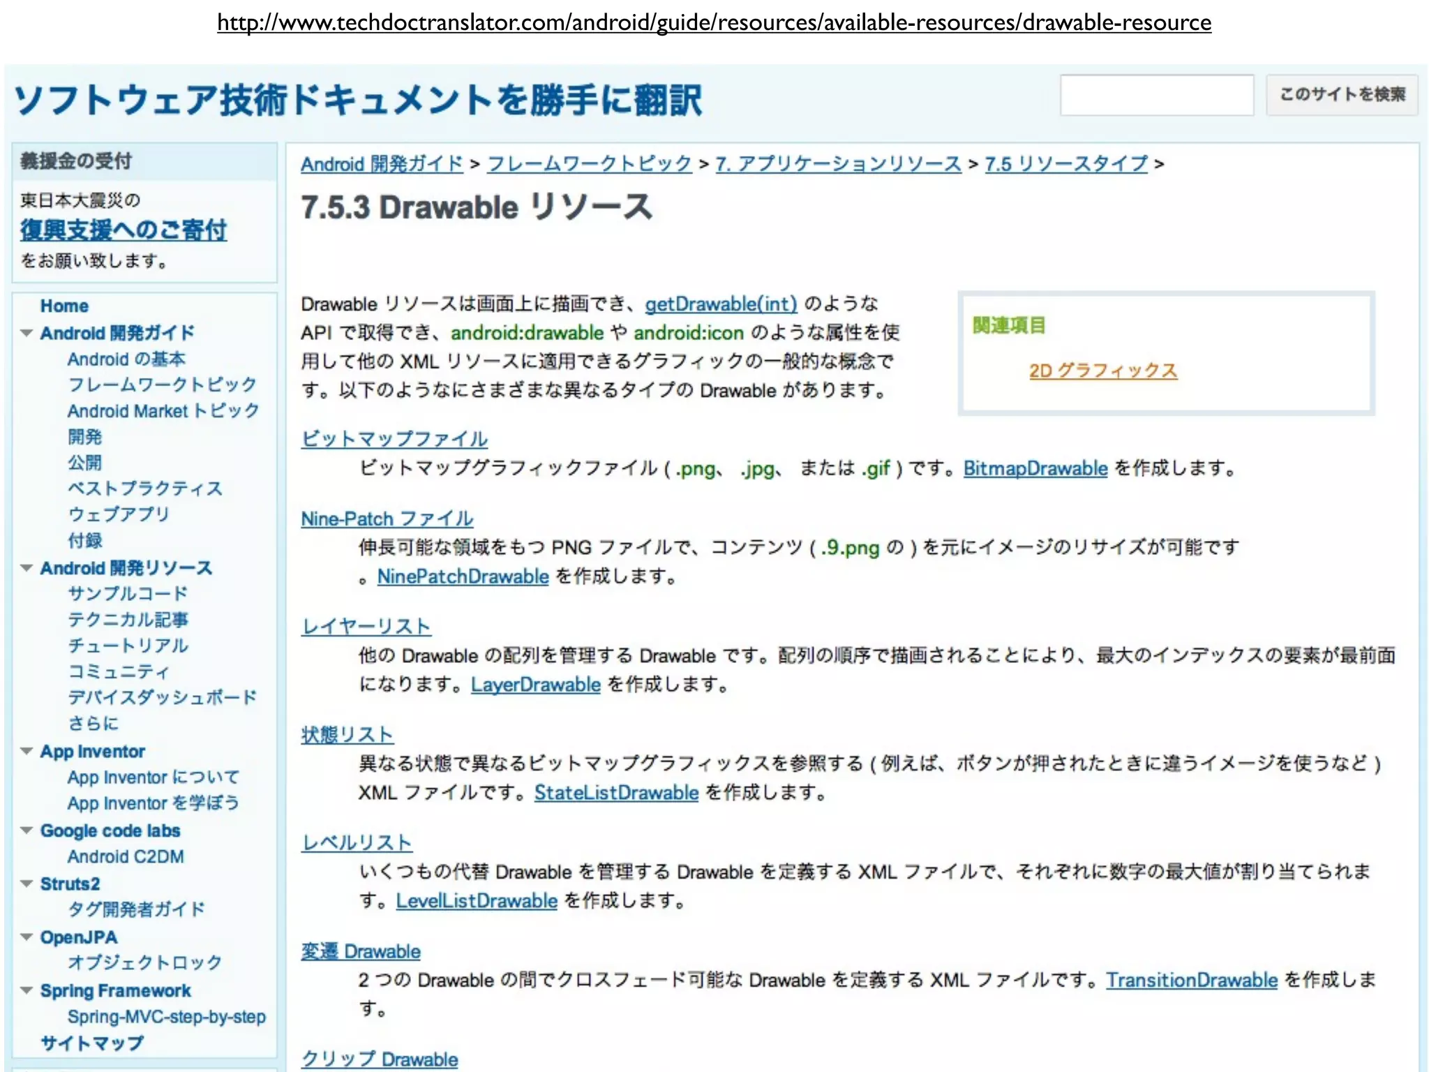This screenshot has width=1429, height=1072.
Task: Open ベストプラクティス sidebar item
Action: coord(145,489)
